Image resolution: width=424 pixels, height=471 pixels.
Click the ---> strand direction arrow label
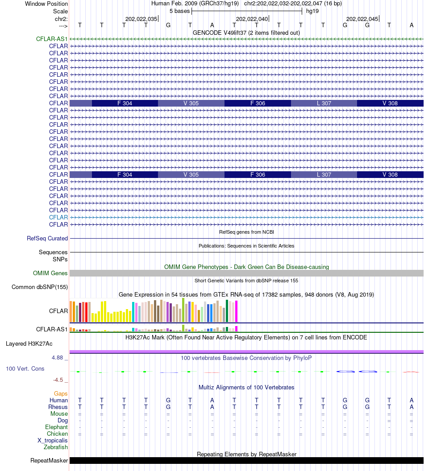pos(63,26)
